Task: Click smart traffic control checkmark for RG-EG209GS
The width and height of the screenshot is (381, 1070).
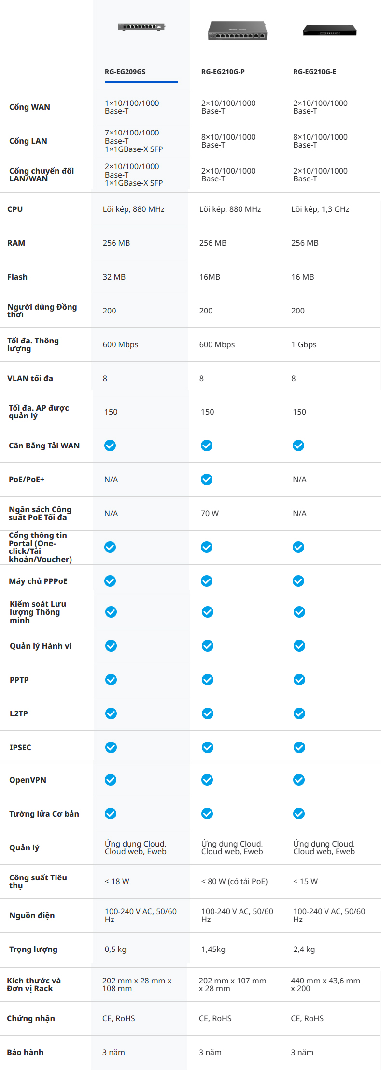Action: point(111,612)
